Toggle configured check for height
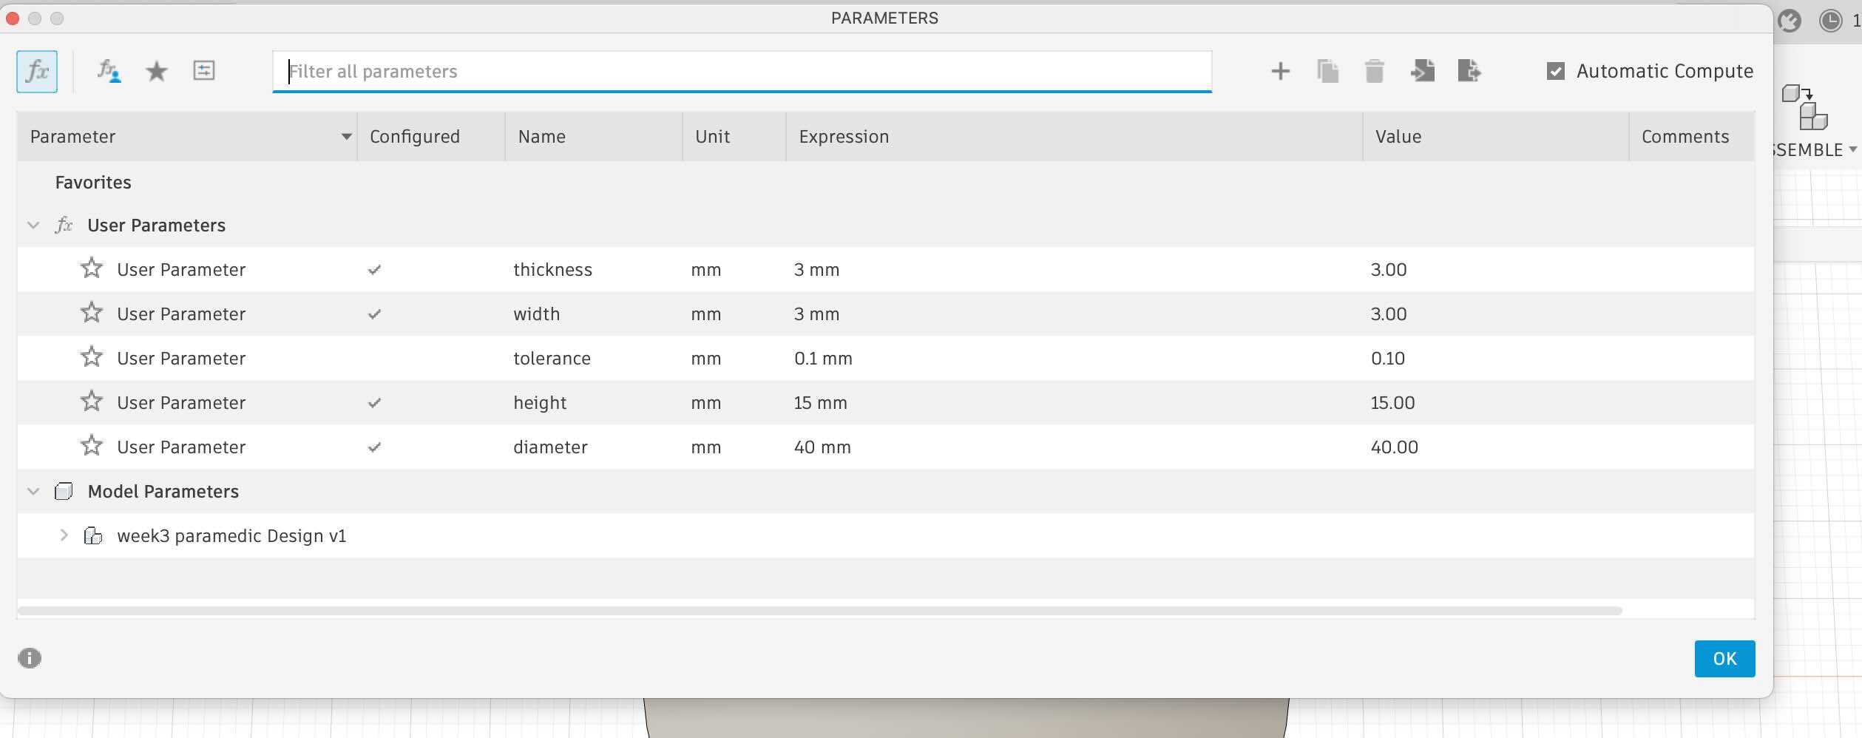1862x738 pixels. (x=374, y=403)
